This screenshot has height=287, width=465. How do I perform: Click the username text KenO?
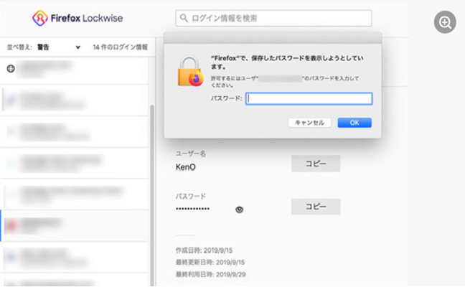[186, 167]
